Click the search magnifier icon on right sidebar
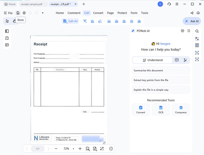 [197, 31]
